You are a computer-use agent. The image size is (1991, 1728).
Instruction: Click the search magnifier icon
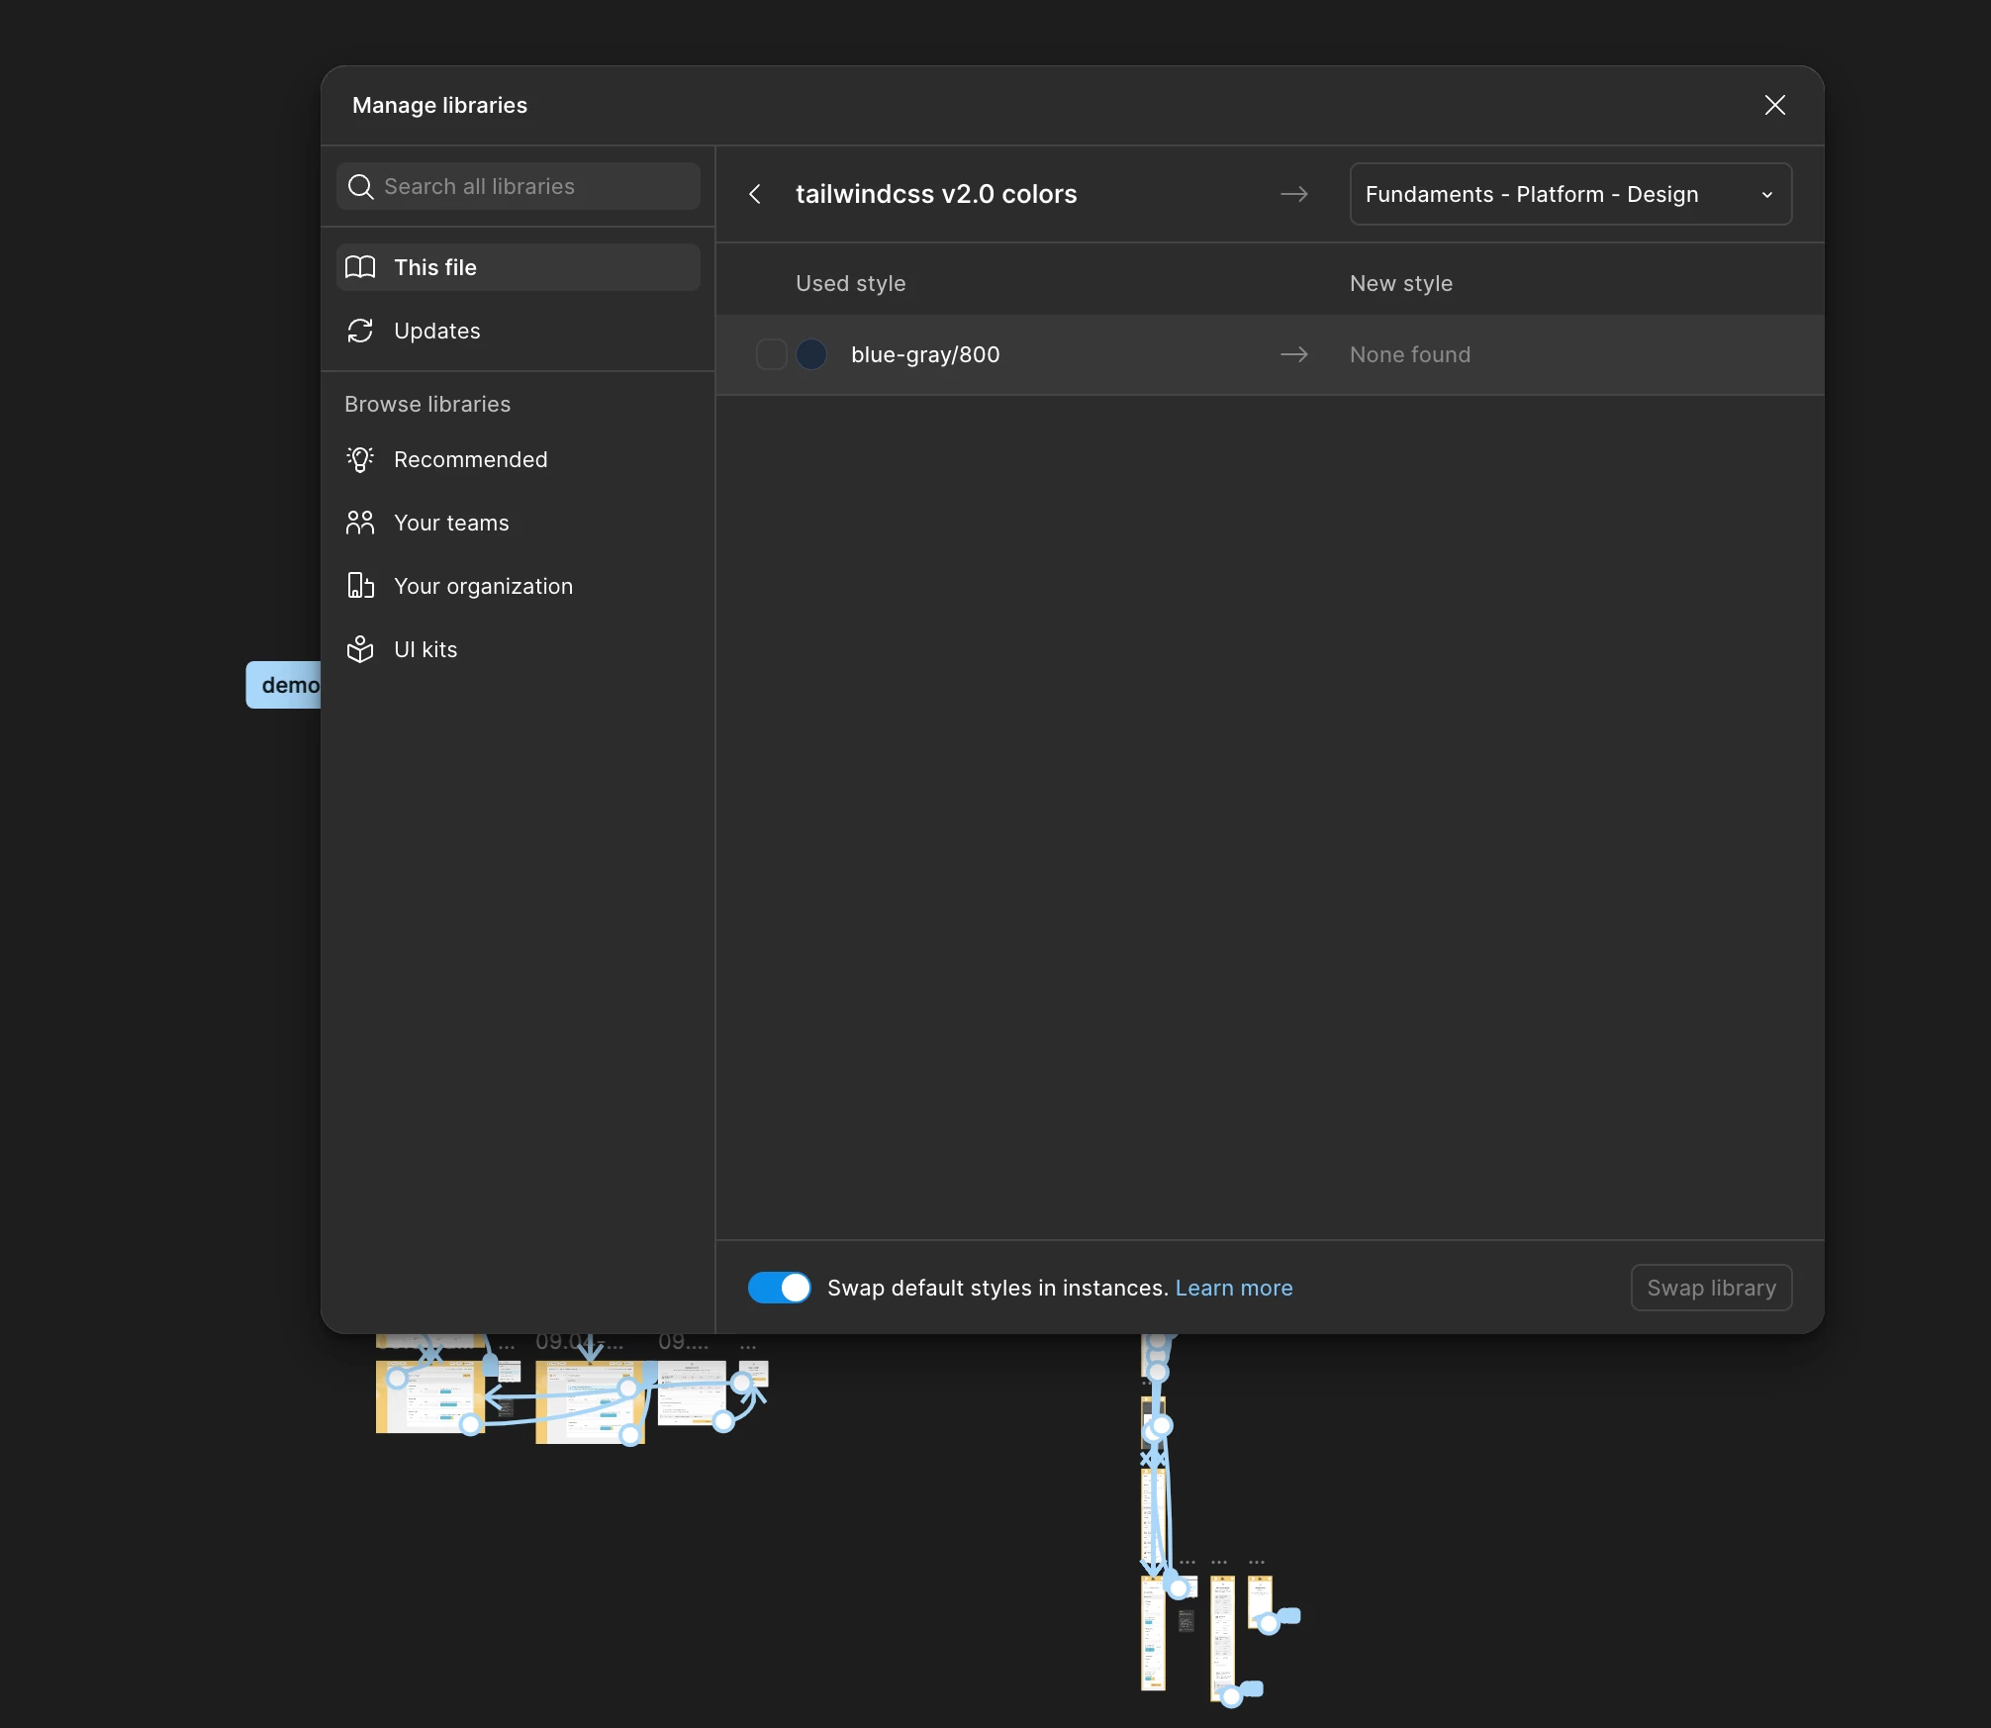(x=360, y=186)
